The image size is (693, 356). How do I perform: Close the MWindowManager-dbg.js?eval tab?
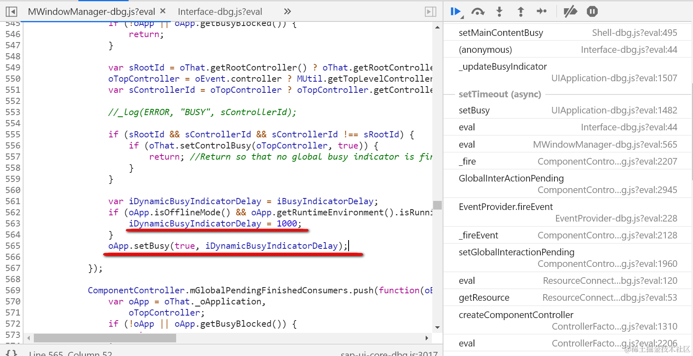click(x=163, y=11)
